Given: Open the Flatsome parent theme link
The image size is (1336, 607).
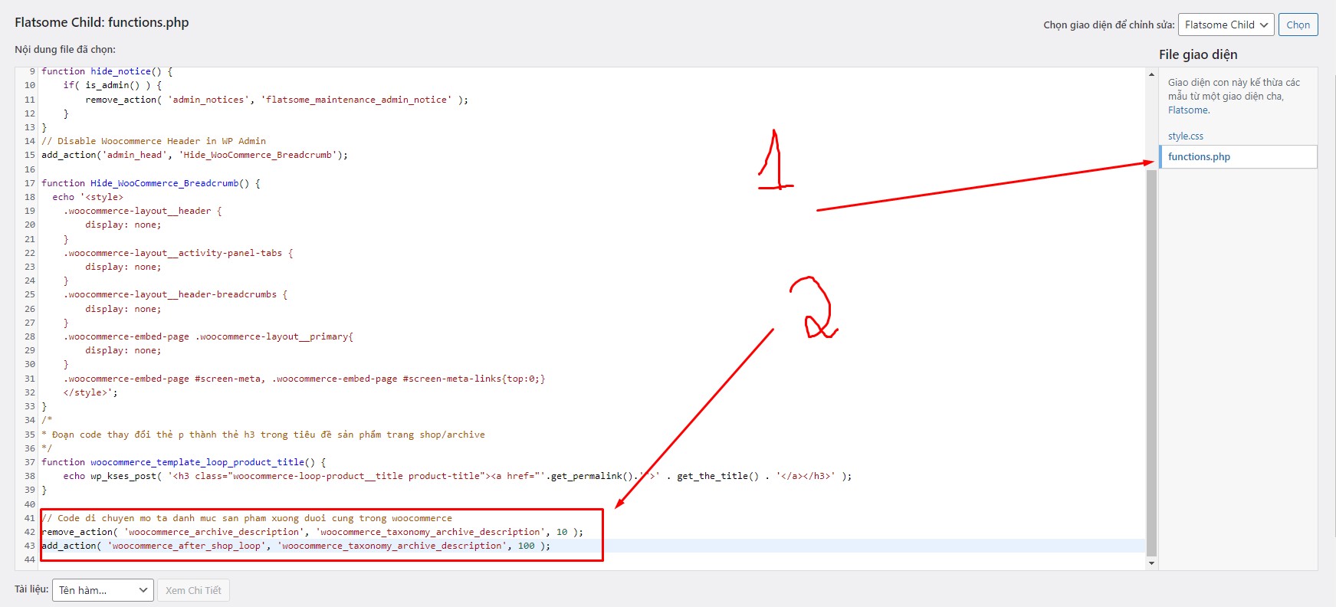Looking at the screenshot, I should (x=1188, y=110).
